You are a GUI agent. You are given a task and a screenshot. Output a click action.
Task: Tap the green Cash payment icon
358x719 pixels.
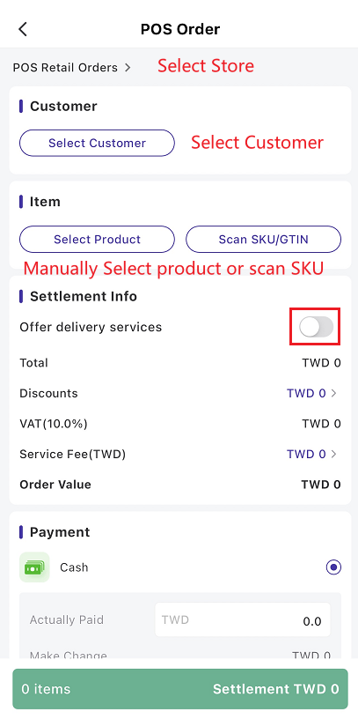tap(34, 567)
